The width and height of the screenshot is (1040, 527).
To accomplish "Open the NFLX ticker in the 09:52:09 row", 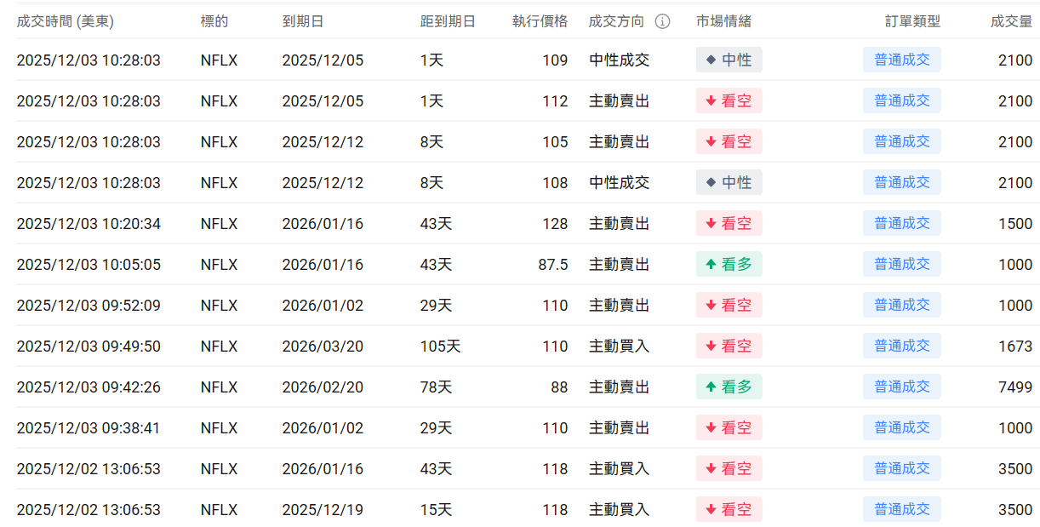I will tap(219, 306).
